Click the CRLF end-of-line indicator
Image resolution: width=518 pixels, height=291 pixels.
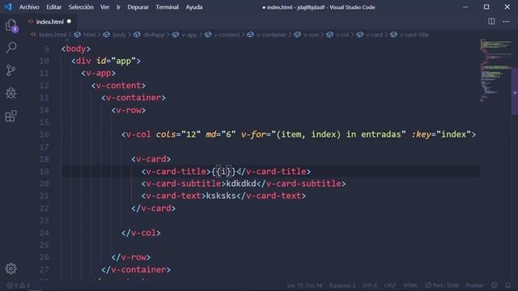point(390,285)
